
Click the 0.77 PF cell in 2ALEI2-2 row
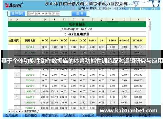[x=102, y=92]
